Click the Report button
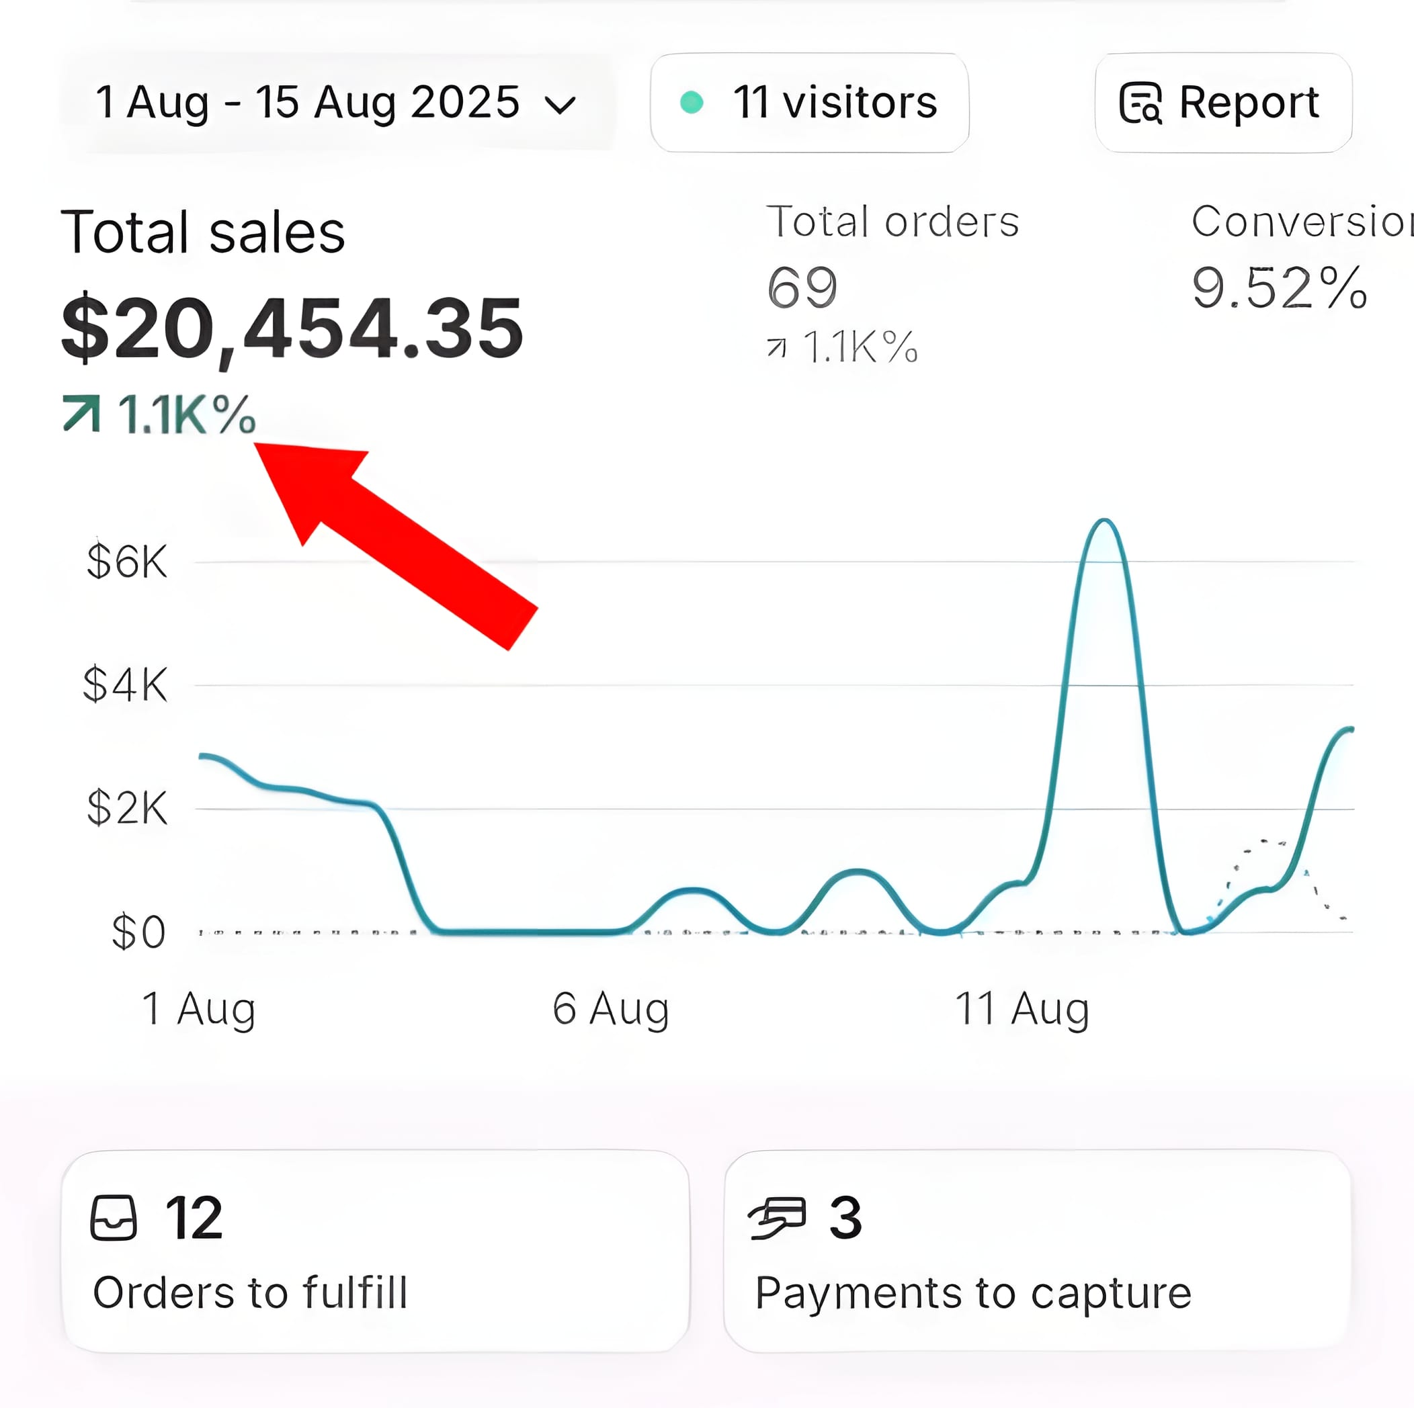This screenshot has height=1408, width=1414. point(1222,102)
